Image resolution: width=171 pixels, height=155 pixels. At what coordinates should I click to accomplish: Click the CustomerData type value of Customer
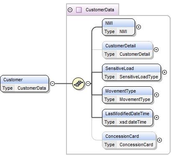click(x=32, y=88)
